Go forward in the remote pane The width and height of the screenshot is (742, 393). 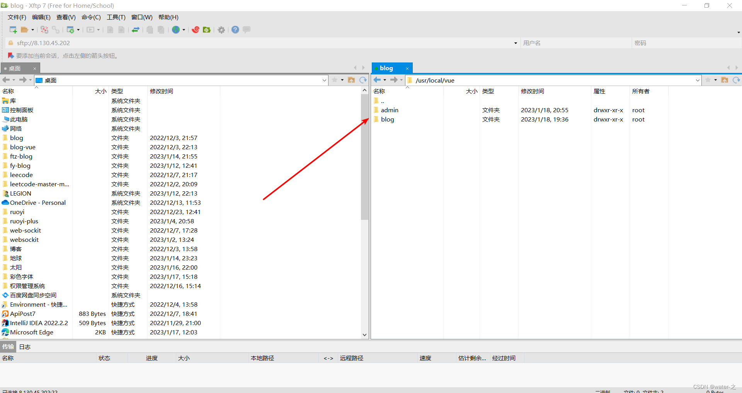pos(394,80)
